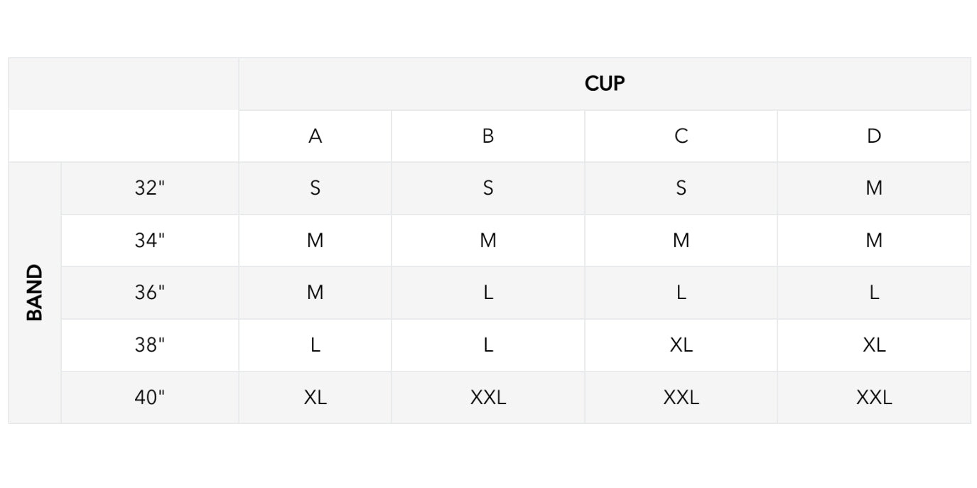977x488 pixels.
Task: Select M for 34" band, B cup
Action: (x=487, y=241)
